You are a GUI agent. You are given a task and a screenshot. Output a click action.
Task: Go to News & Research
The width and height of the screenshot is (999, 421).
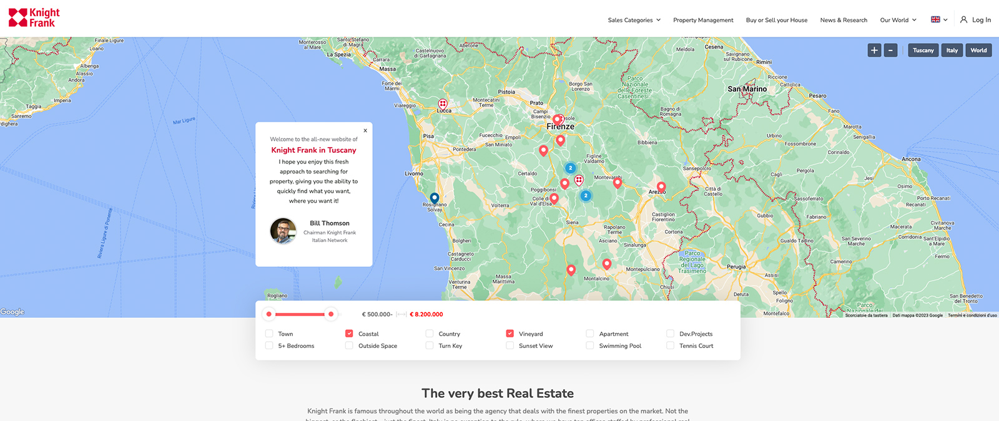(844, 20)
